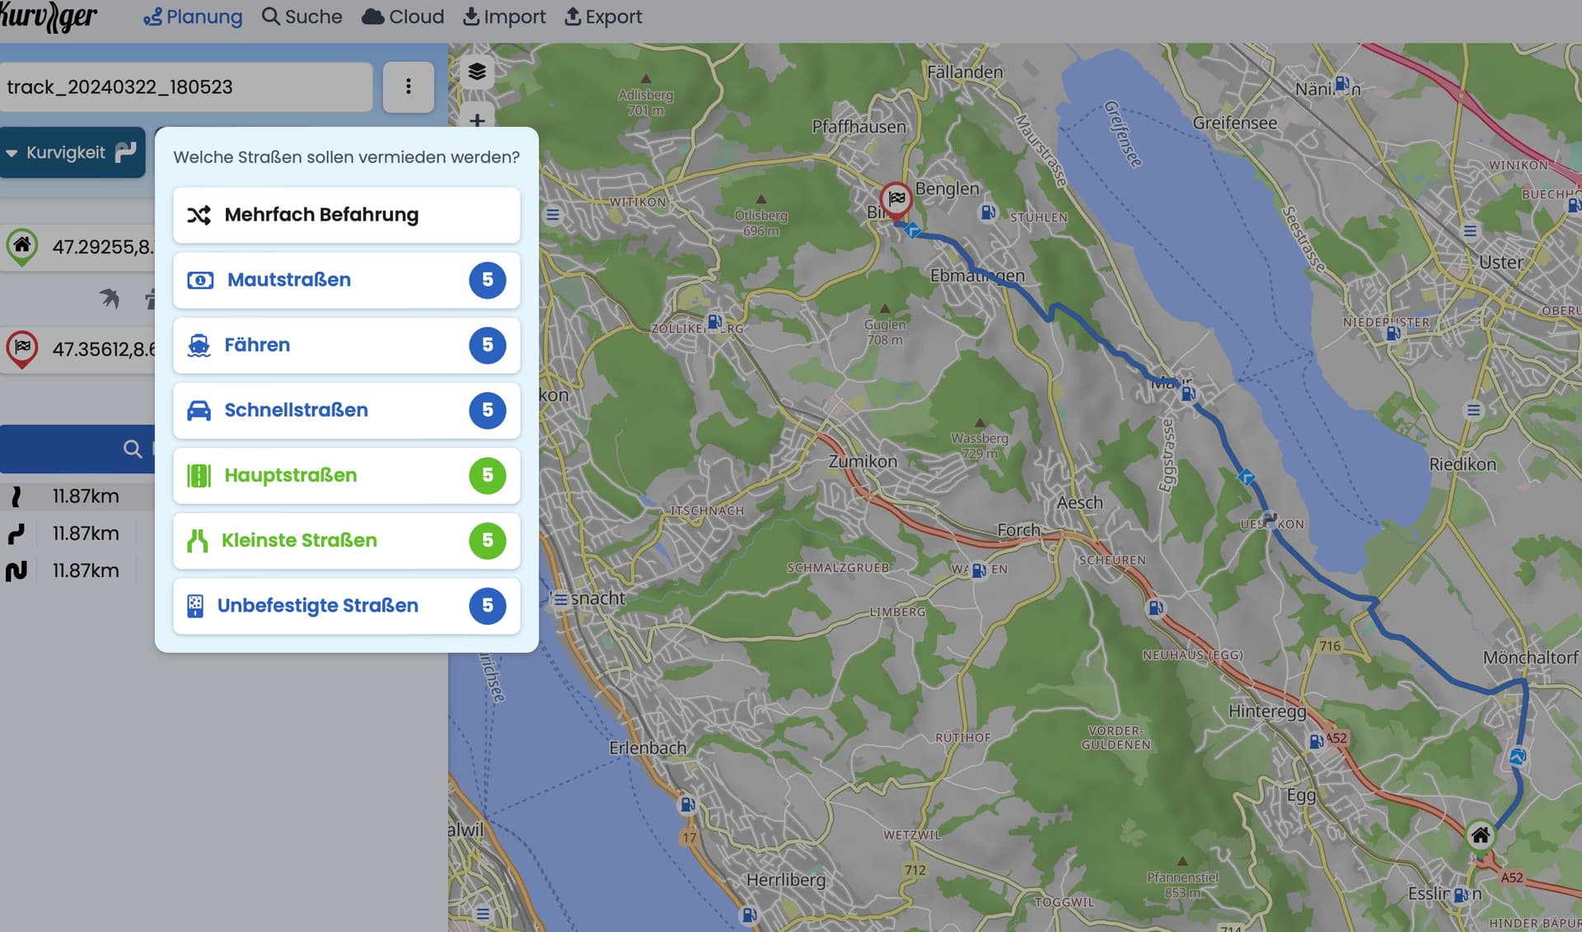Toggle avoidance of Unbefestigte Straßen
The height and width of the screenshot is (932, 1582).
346,605
